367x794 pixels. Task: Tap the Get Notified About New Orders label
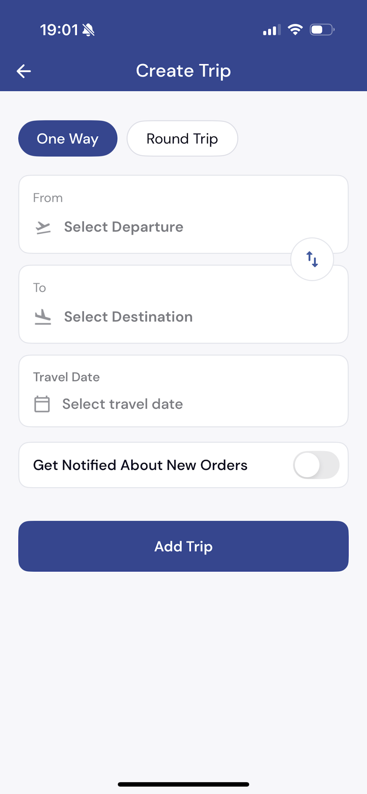(x=140, y=465)
